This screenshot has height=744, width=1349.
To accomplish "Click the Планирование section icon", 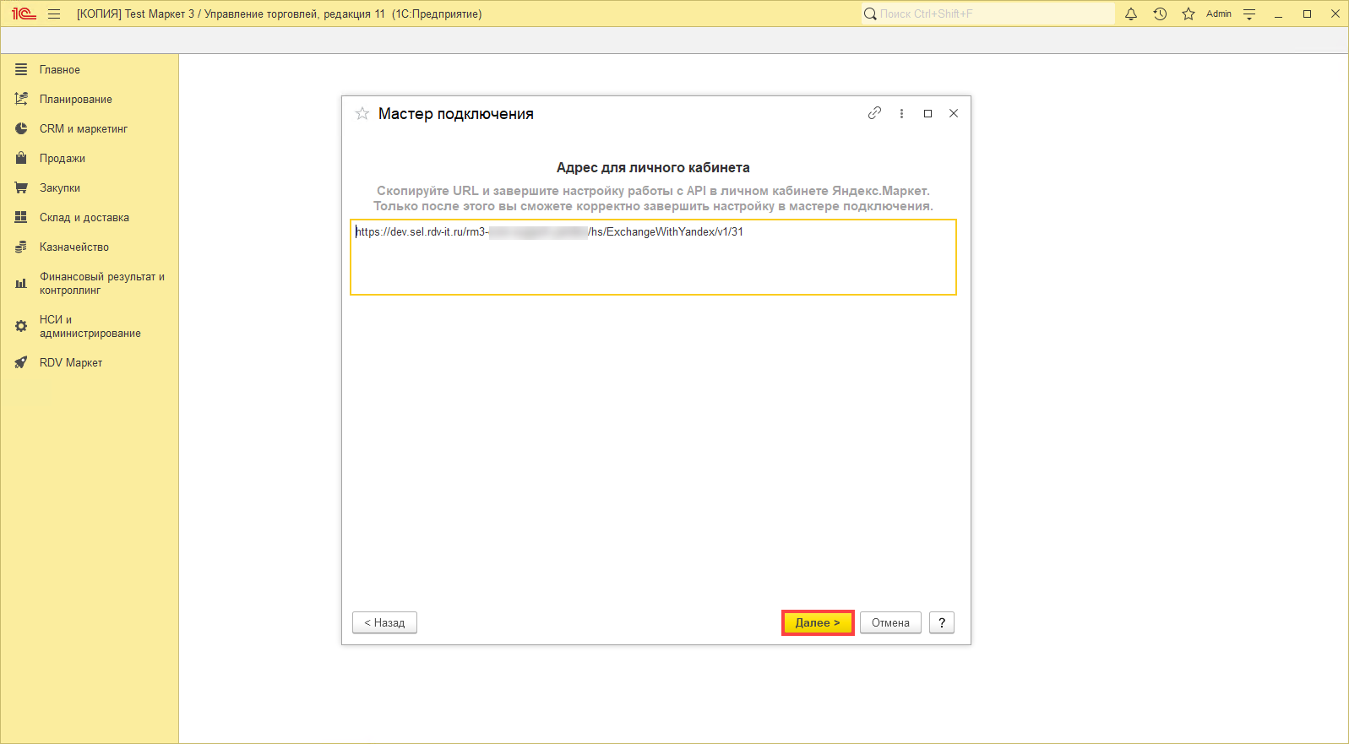I will (x=21, y=99).
